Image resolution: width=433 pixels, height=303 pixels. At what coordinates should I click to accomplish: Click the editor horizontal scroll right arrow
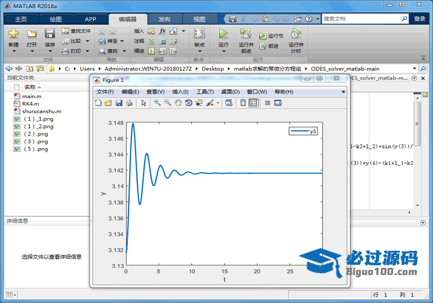point(409,213)
